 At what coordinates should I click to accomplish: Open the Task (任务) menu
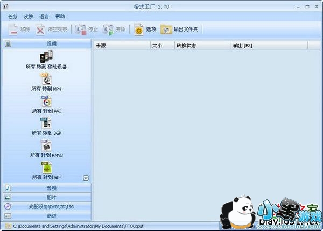(x=12, y=17)
